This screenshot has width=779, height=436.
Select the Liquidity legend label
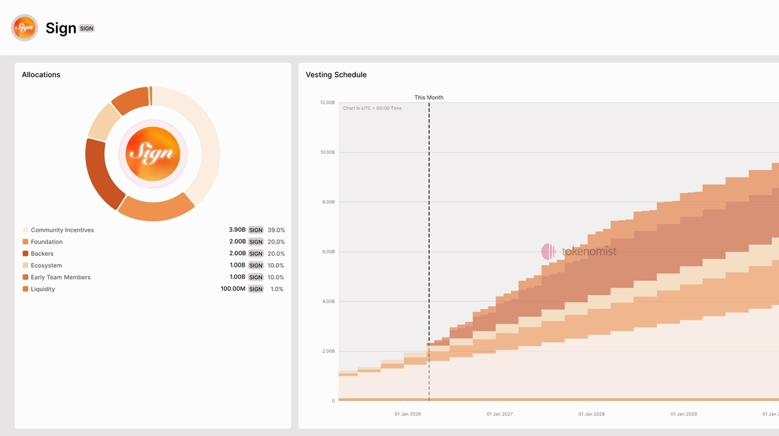[43, 288]
